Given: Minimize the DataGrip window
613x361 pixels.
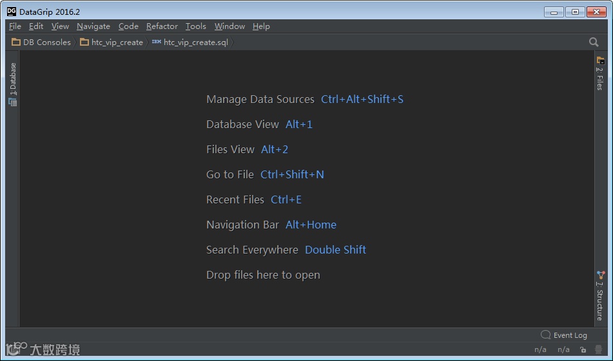Looking at the screenshot, I should coord(554,12).
